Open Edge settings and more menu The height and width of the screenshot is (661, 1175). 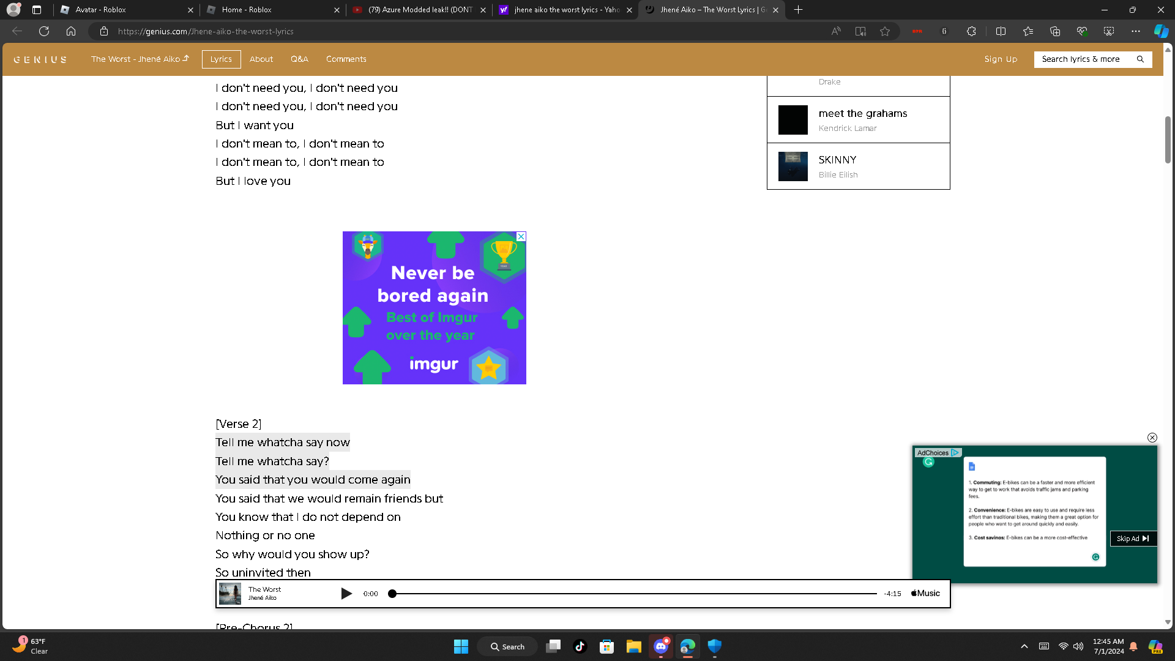(x=1136, y=31)
